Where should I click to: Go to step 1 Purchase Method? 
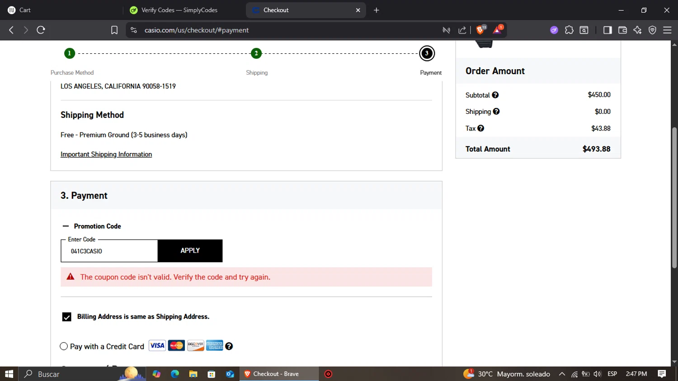pos(69,53)
